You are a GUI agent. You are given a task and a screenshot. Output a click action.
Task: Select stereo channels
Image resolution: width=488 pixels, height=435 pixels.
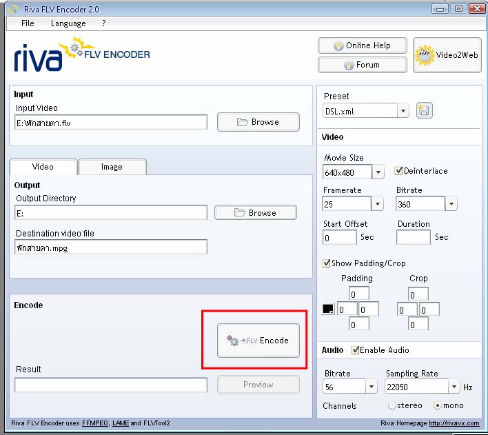pos(392,405)
